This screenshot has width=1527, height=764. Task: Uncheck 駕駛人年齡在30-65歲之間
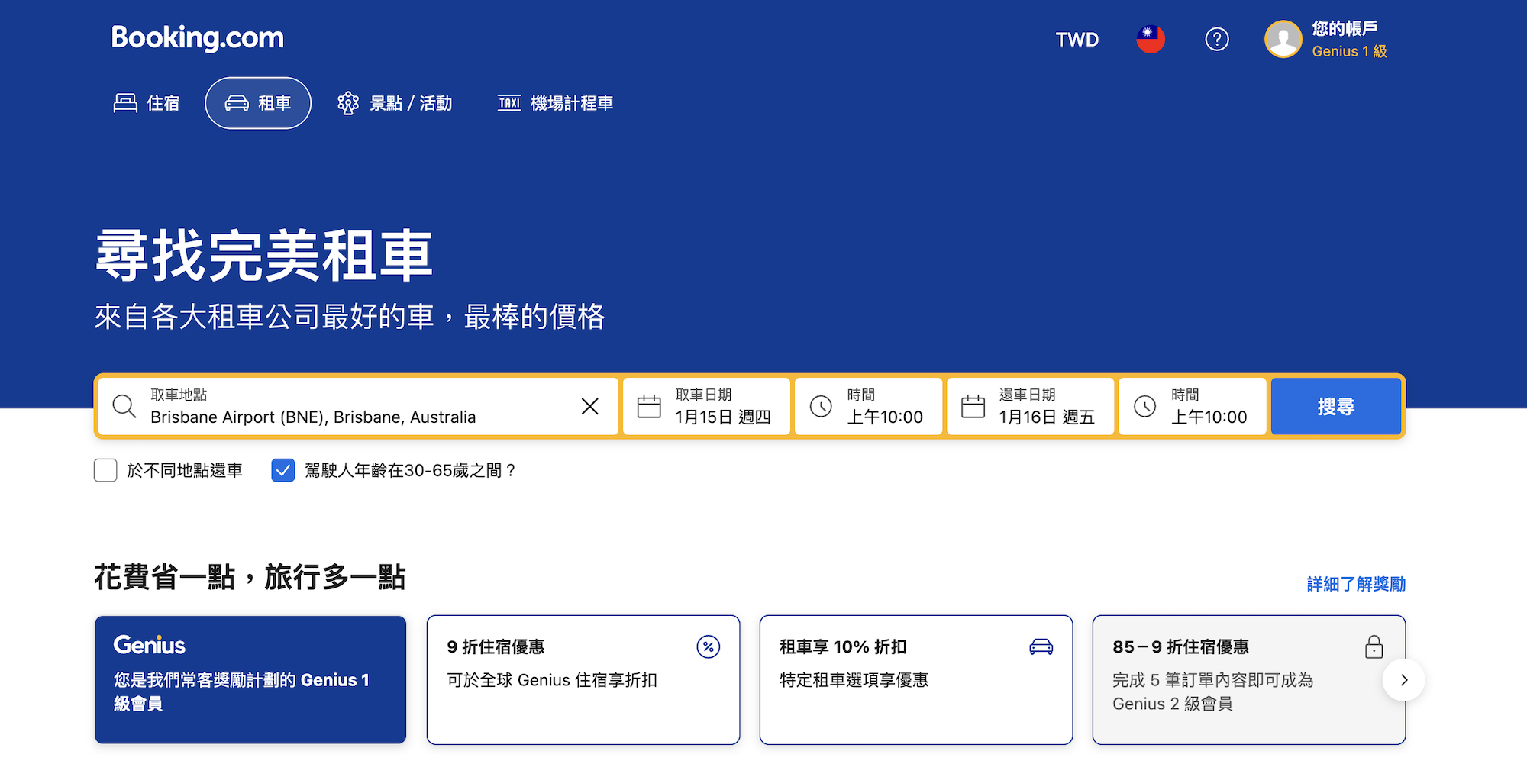coord(282,471)
